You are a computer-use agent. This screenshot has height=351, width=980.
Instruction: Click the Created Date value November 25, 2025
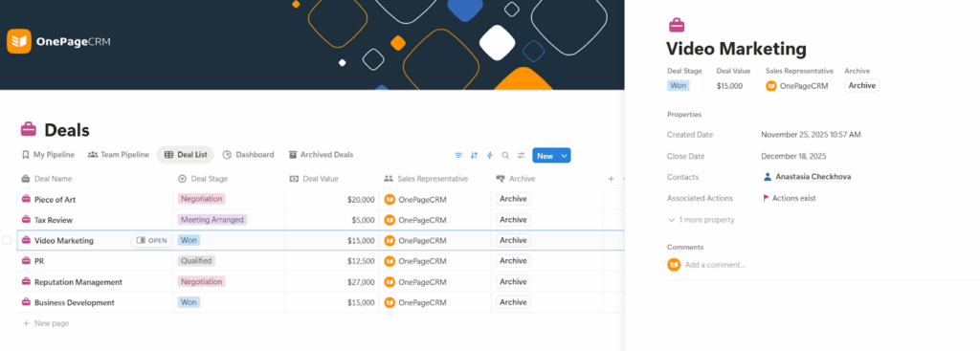tap(811, 135)
